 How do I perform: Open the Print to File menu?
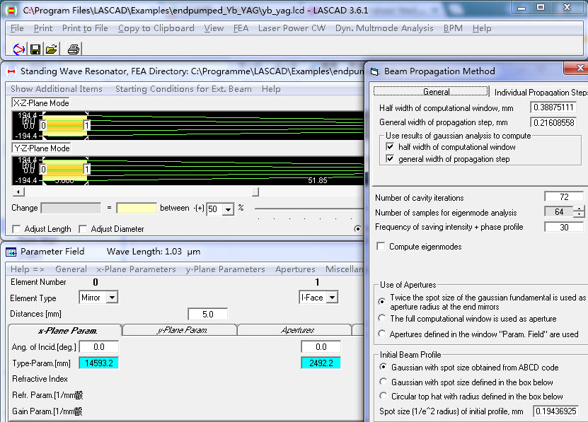85,28
